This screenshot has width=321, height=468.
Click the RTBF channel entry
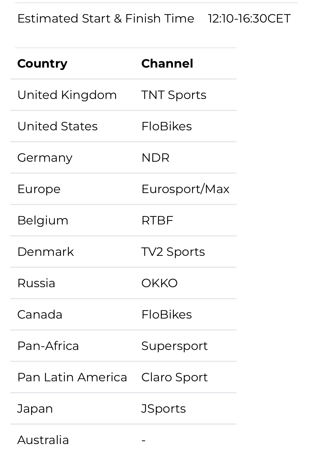point(157,220)
